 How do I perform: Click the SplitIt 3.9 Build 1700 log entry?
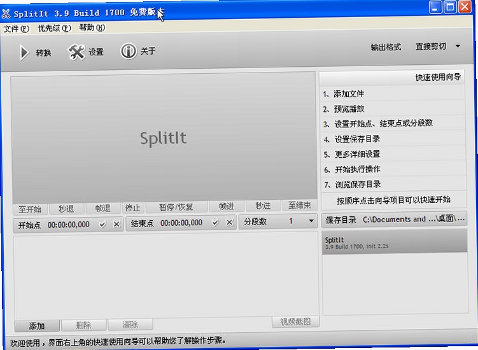point(395,242)
